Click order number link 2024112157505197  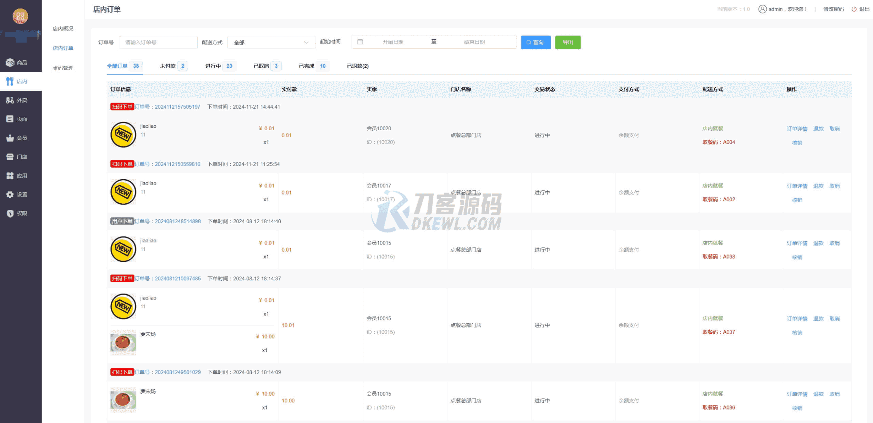coord(177,107)
